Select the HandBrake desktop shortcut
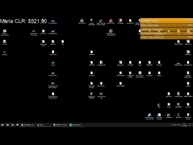Image resolution: width=193 pixels, height=145 pixels. coord(169,116)
